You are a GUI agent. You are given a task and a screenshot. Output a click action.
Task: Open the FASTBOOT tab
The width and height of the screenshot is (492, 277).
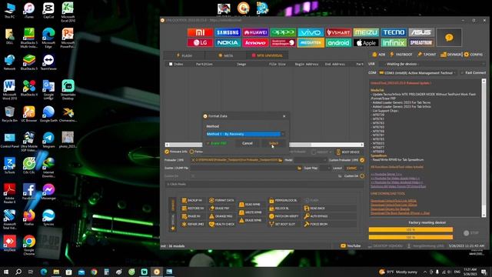click(401, 55)
